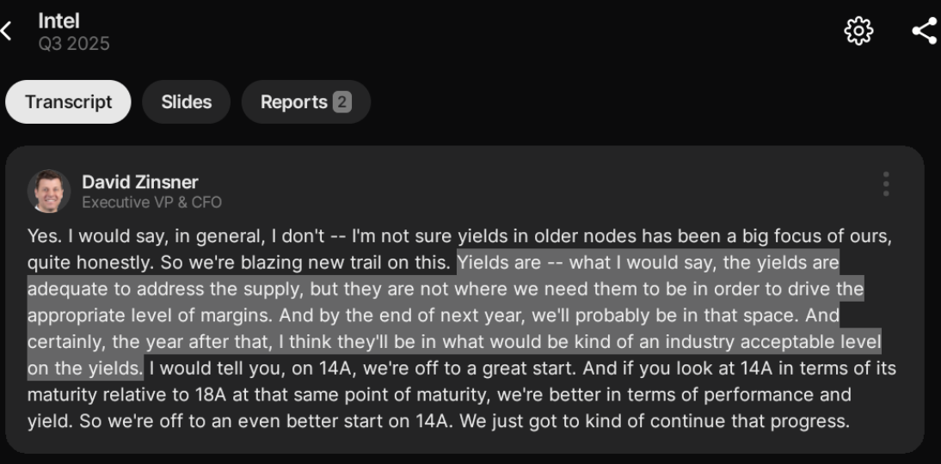Select the Q3 2025 quarter label

[x=74, y=43]
